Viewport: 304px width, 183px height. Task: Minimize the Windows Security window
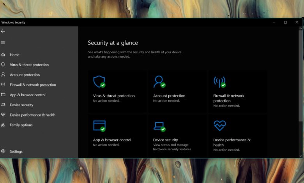pyautogui.click(x=274, y=22)
